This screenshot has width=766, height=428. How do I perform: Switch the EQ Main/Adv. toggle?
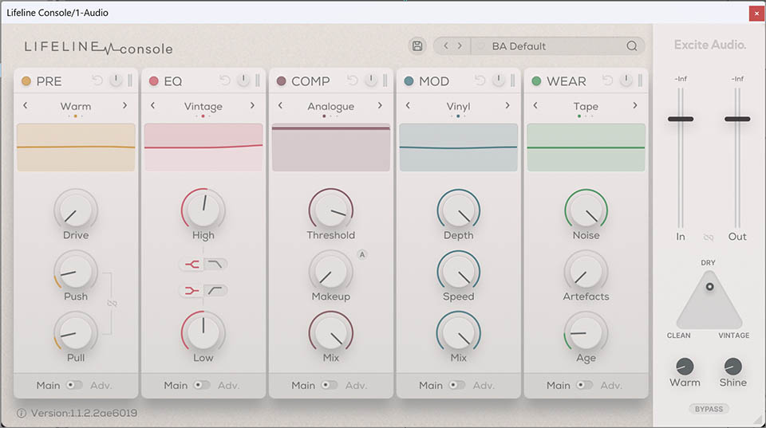point(202,385)
